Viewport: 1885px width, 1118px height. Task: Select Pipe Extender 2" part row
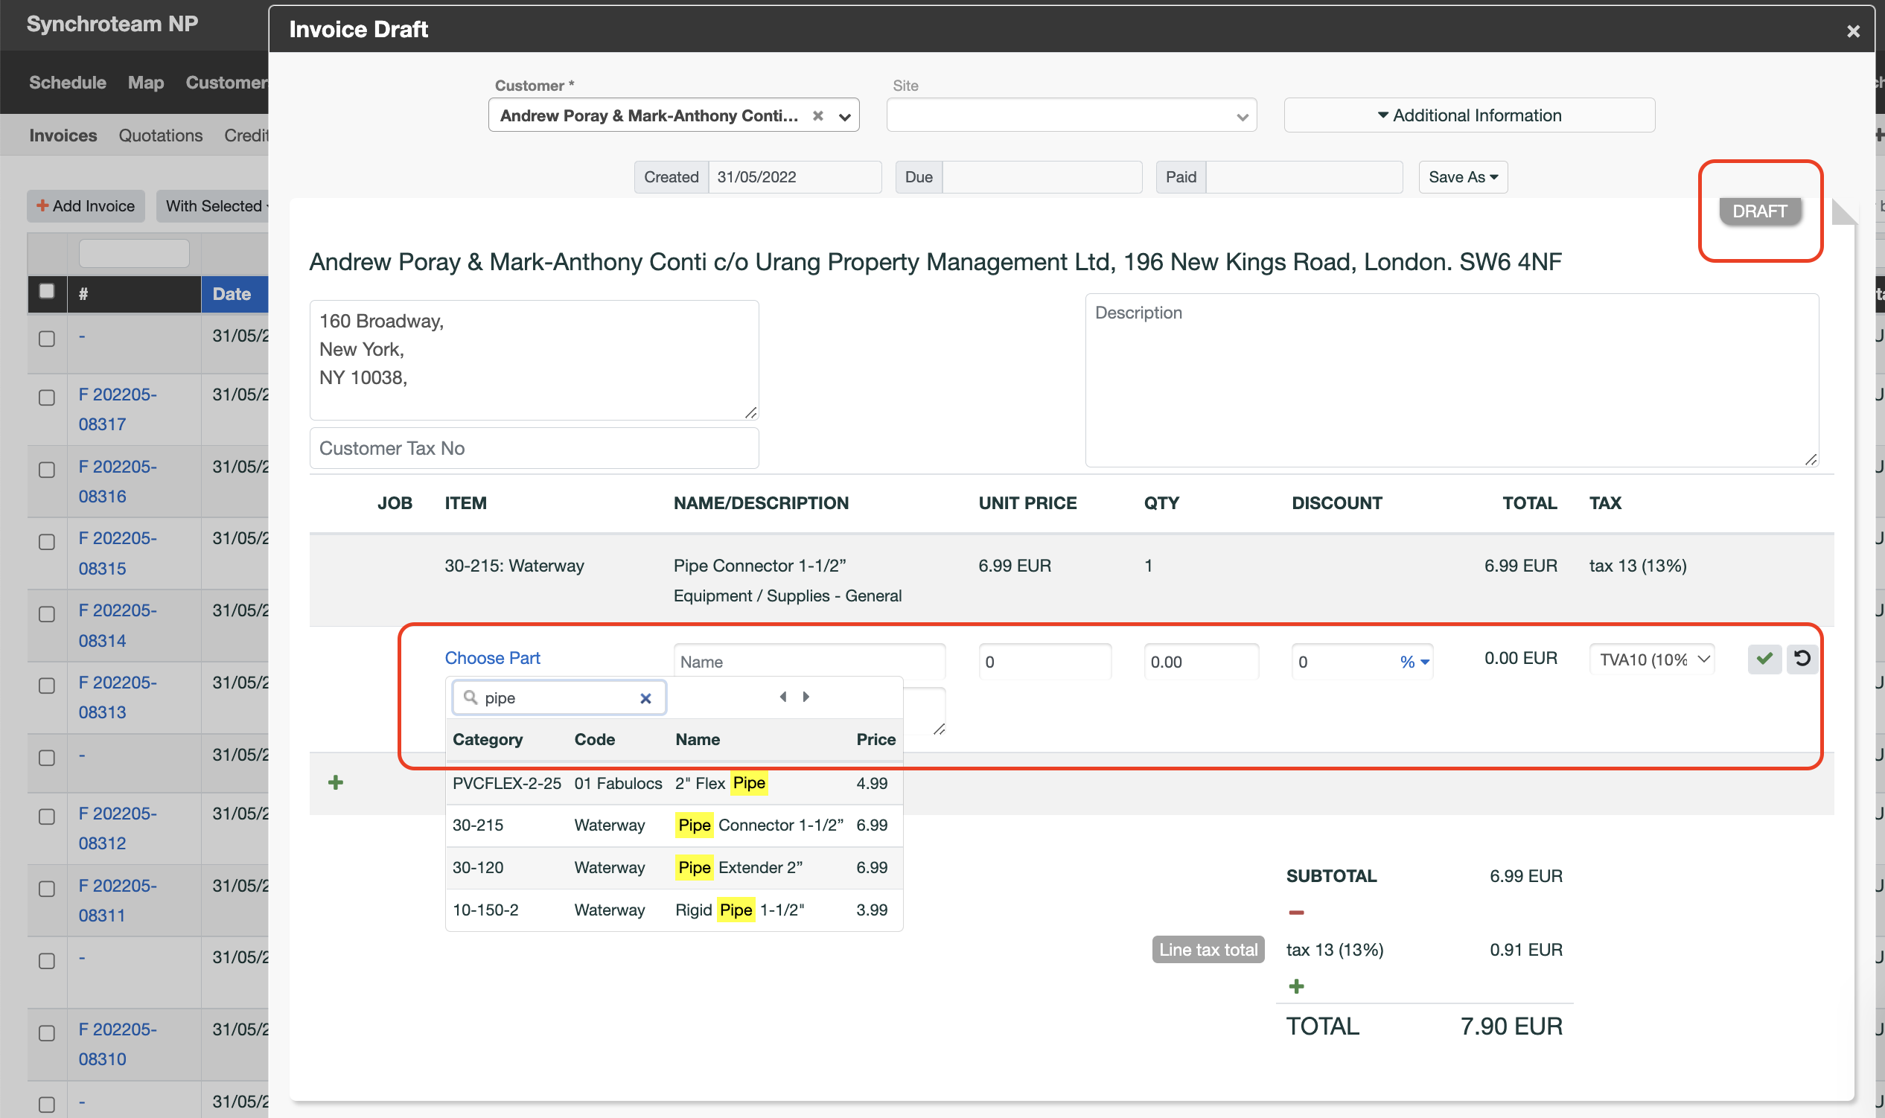point(674,867)
